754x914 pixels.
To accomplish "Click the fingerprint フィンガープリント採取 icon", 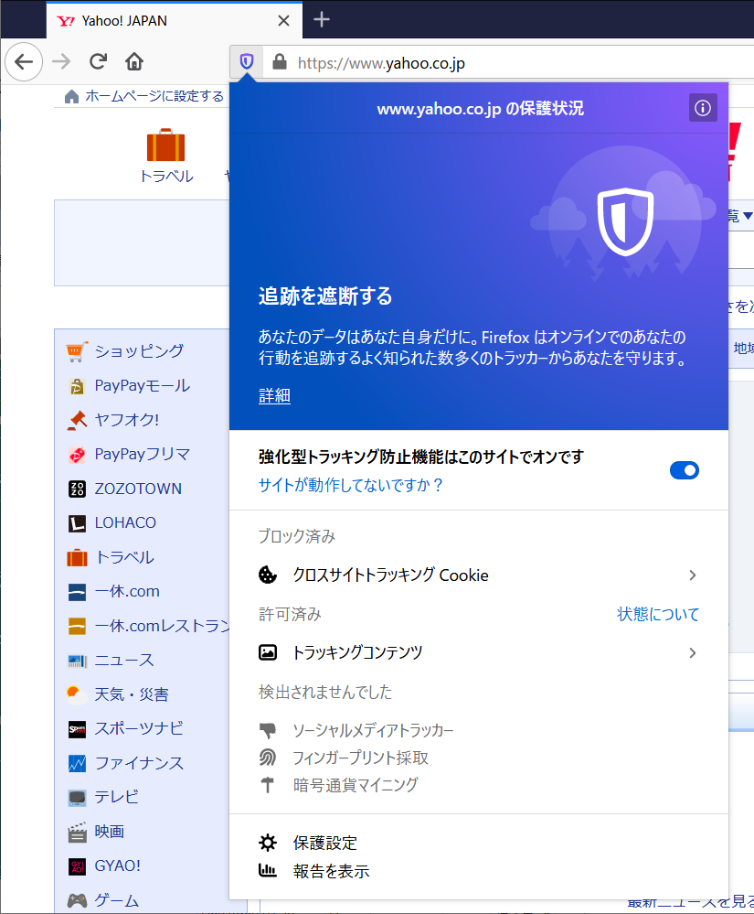I will [268, 758].
